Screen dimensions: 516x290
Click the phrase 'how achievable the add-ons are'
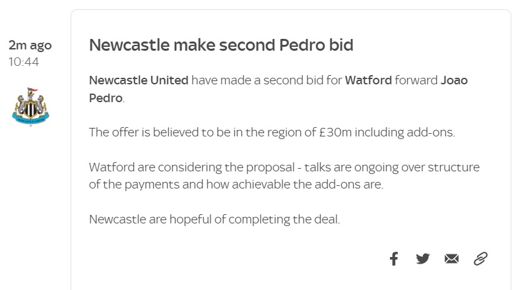pyautogui.click(x=294, y=185)
